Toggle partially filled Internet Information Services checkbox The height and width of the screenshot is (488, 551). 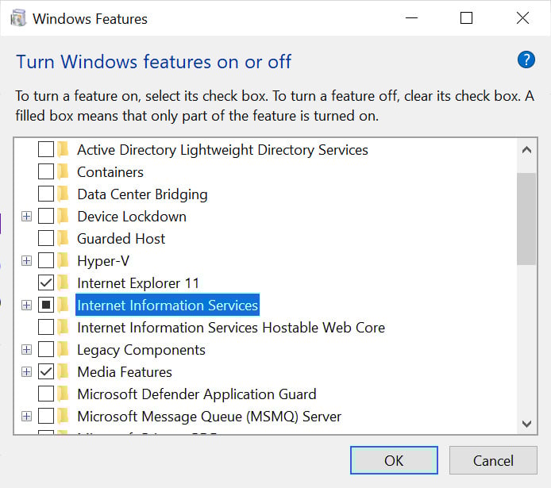click(46, 305)
